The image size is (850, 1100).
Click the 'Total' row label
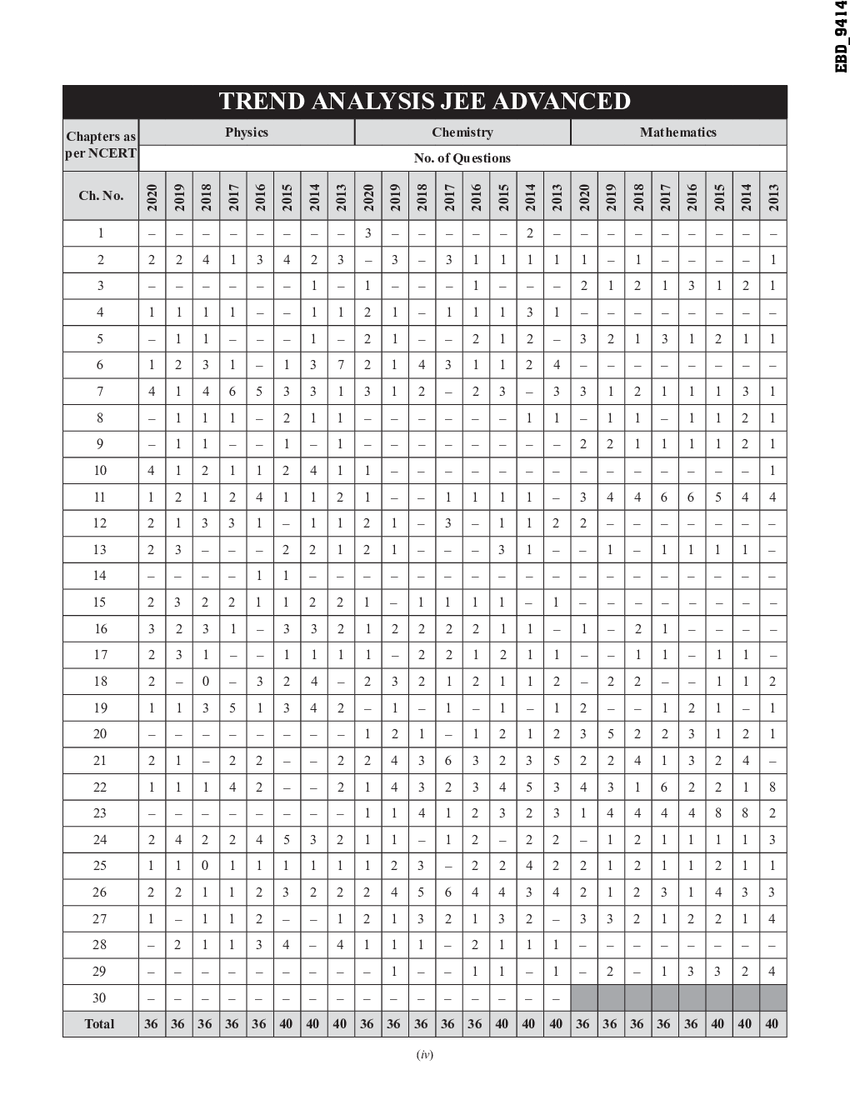pyautogui.click(x=101, y=1024)
